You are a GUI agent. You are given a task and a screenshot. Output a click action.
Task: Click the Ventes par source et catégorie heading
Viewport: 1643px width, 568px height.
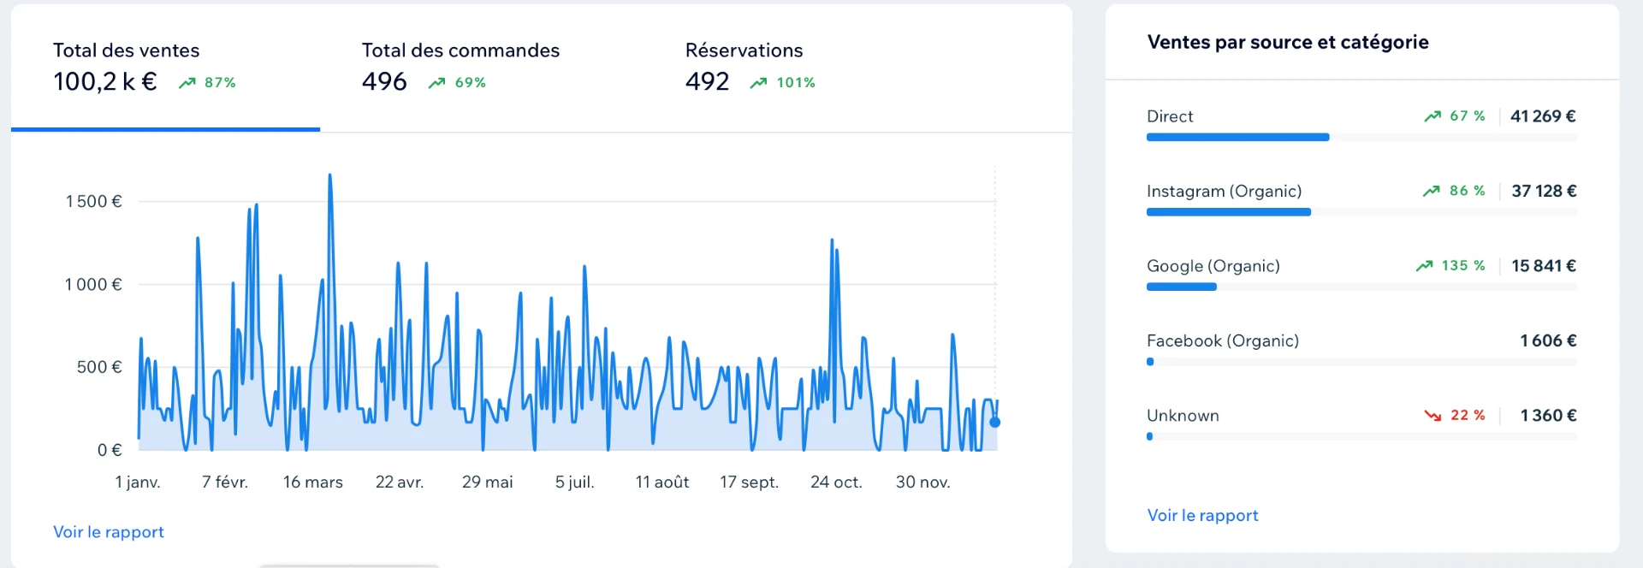[1288, 42]
